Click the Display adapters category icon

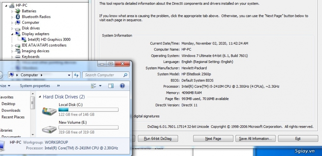(x=18, y=34)
